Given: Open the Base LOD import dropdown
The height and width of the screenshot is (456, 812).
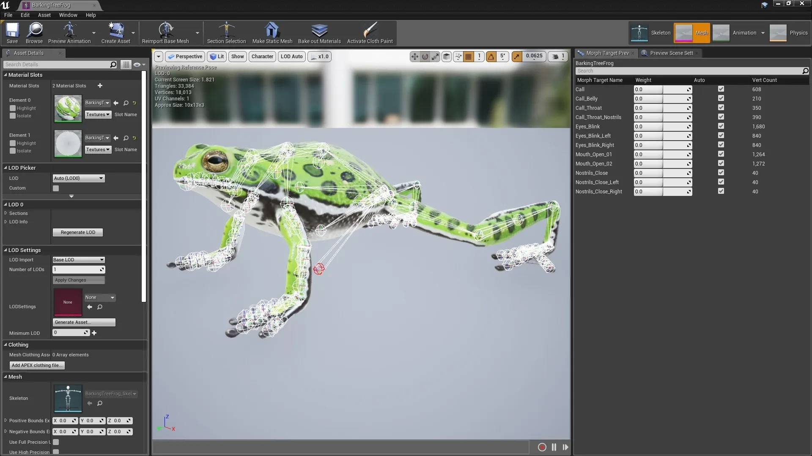Looking at the screenshot, I should 79,260.
